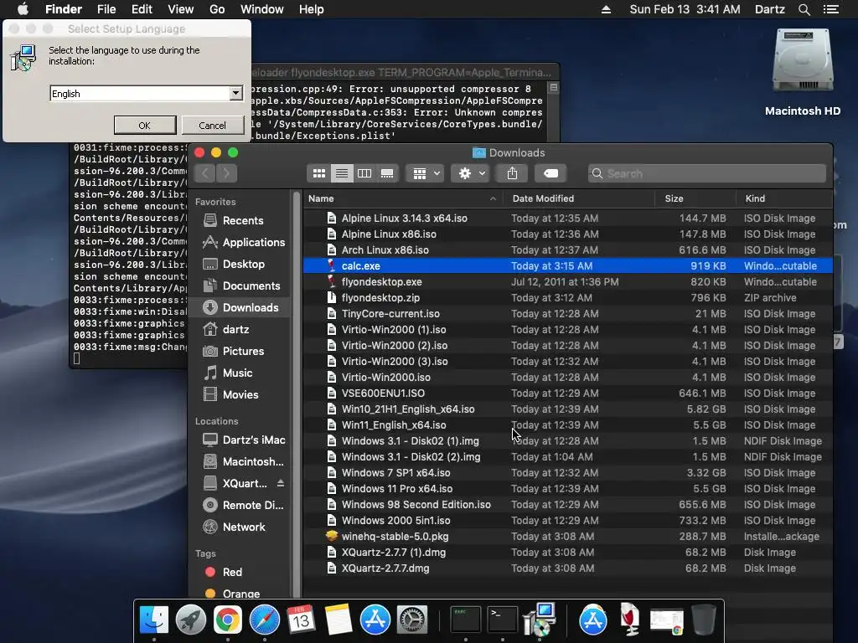Screen dimensions: 858x643
Task: Open the language combo box dropdown
Action: click(235, 93)
